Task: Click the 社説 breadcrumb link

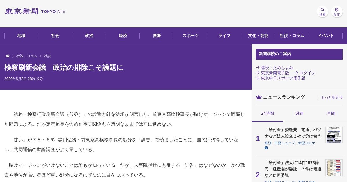Action: pos(47,56)
